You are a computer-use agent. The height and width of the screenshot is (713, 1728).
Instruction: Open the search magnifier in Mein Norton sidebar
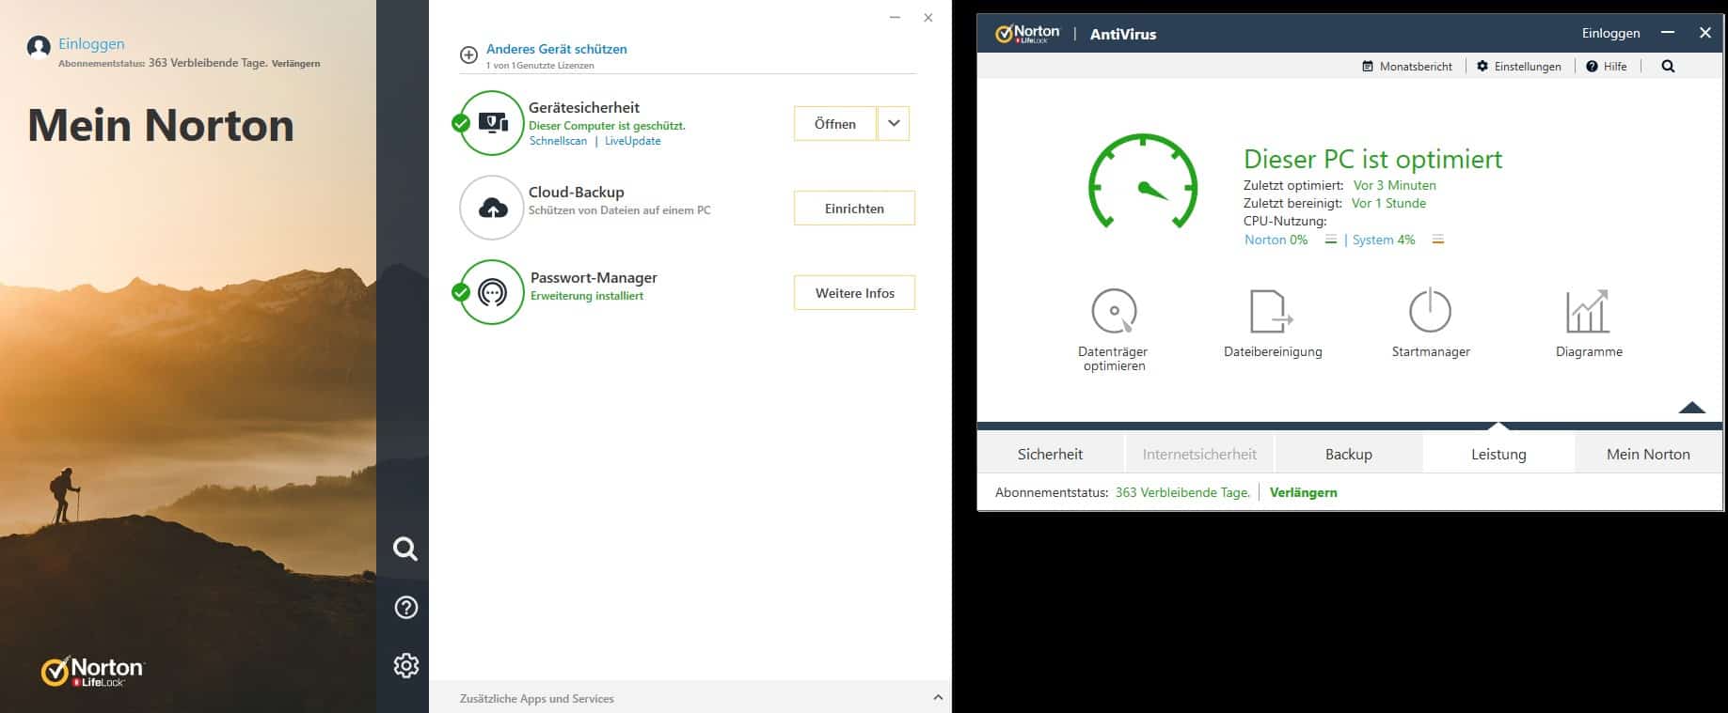coord(405,549)
